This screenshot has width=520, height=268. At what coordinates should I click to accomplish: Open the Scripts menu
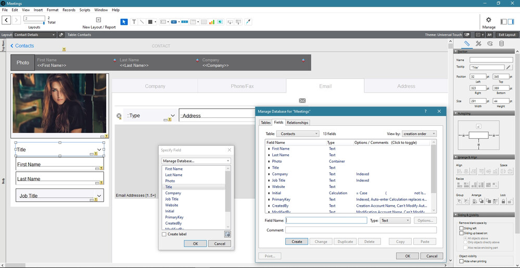pyautogui.click(x=85, y=10)
